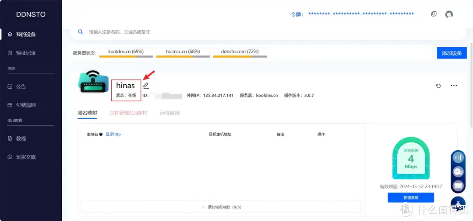Screen dimensions: 473x221
Task: Open 公告 in sidebar
Action: [x=21, y=86]
